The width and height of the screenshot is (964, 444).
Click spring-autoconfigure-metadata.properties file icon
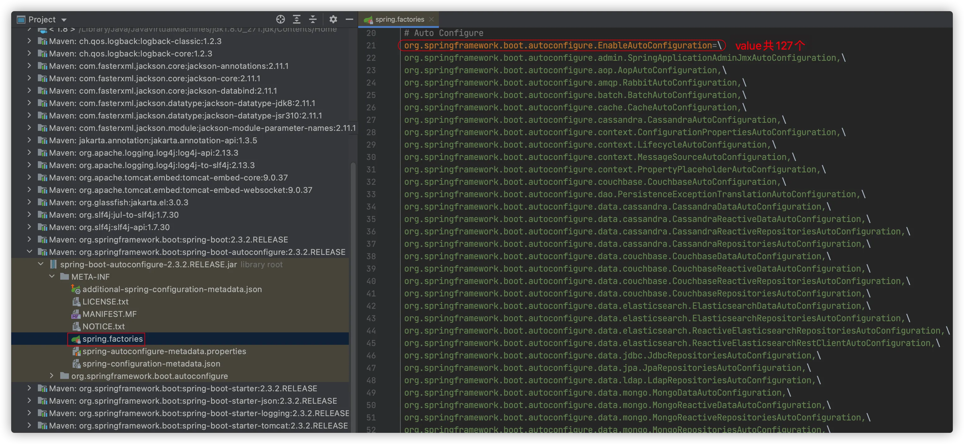76,351
